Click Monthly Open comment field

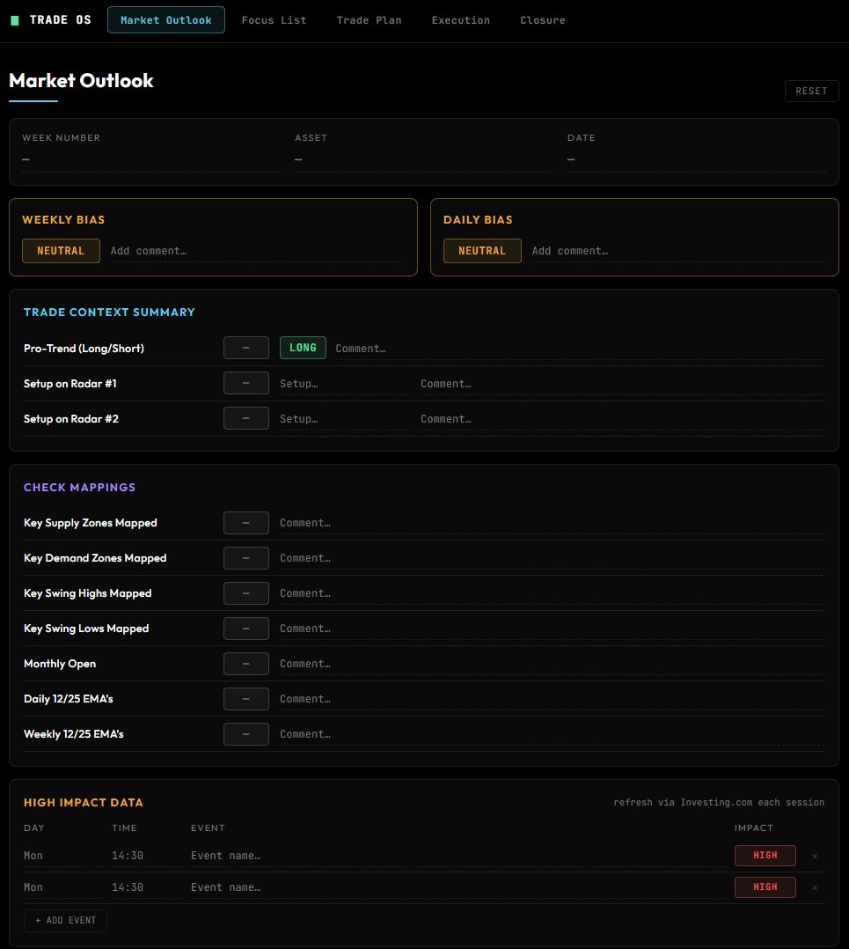pos(553,664)
